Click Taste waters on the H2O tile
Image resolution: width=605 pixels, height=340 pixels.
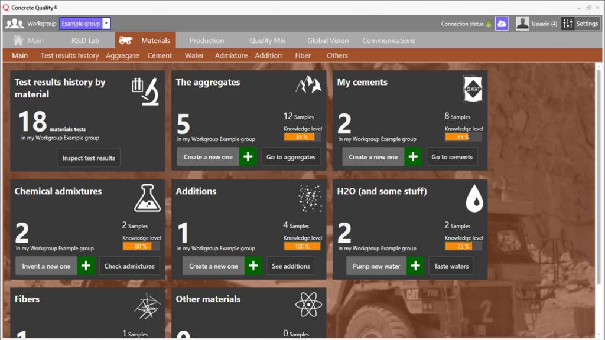point(451,266)
